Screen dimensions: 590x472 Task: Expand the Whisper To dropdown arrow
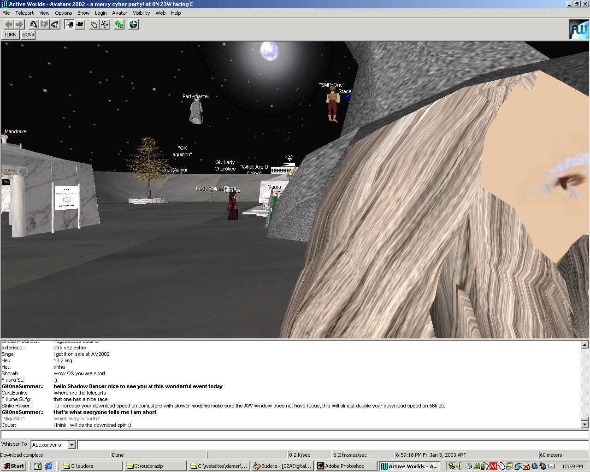(71, 445)
